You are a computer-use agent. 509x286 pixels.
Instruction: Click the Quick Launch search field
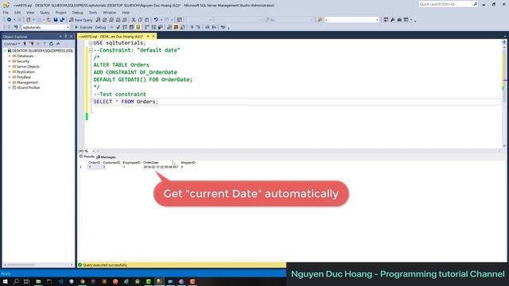pyautogui.click(x=449, y=4)
